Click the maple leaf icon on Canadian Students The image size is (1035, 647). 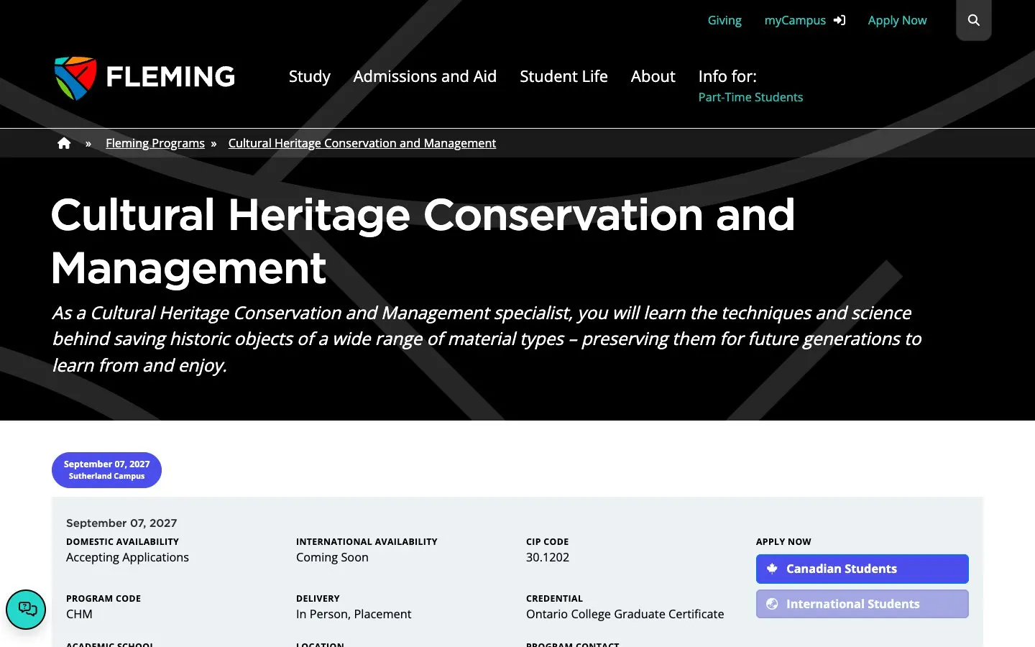772,569
